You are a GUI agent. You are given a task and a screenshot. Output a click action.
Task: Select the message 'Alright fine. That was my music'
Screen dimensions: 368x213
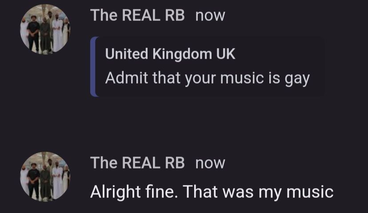click(x=212, y=192)
